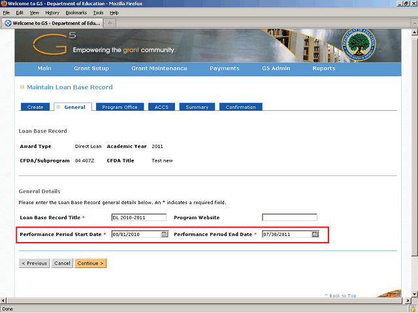Follow the Back to Top link
Viewport: 418px width, 313px height.
(340, 295)
